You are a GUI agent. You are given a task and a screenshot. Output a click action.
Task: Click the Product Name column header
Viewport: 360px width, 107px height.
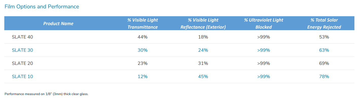(58, 24)
